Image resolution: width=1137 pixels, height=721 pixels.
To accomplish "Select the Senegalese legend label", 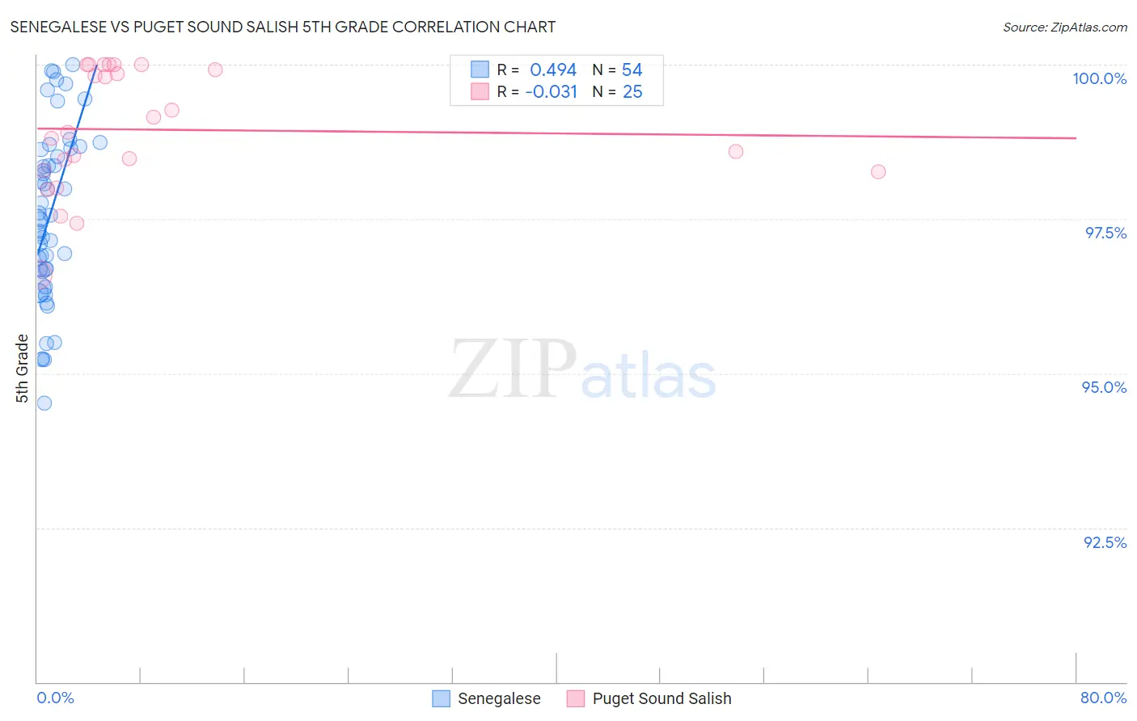I will pyautogui.click(x=499, y=698).
